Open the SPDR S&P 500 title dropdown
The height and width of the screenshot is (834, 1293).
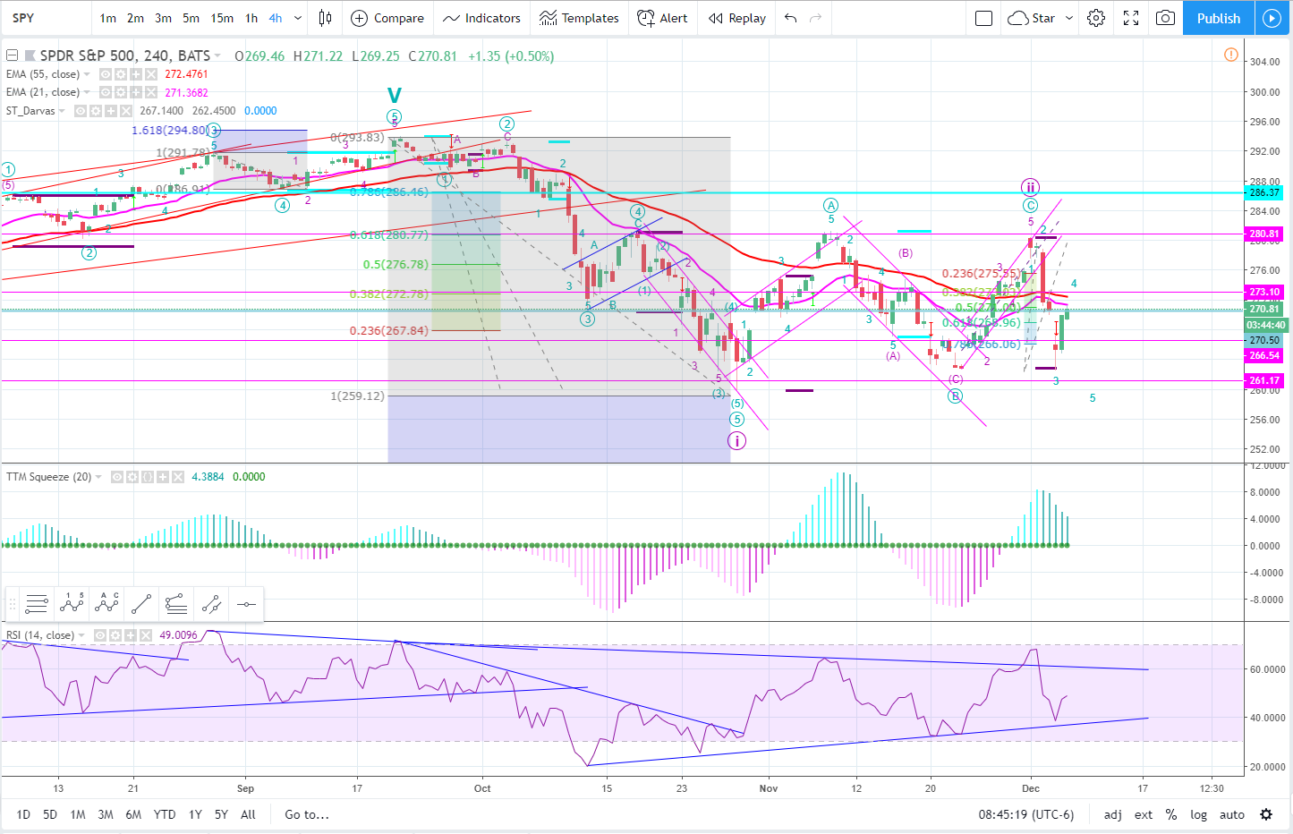[x=217, y=55]
